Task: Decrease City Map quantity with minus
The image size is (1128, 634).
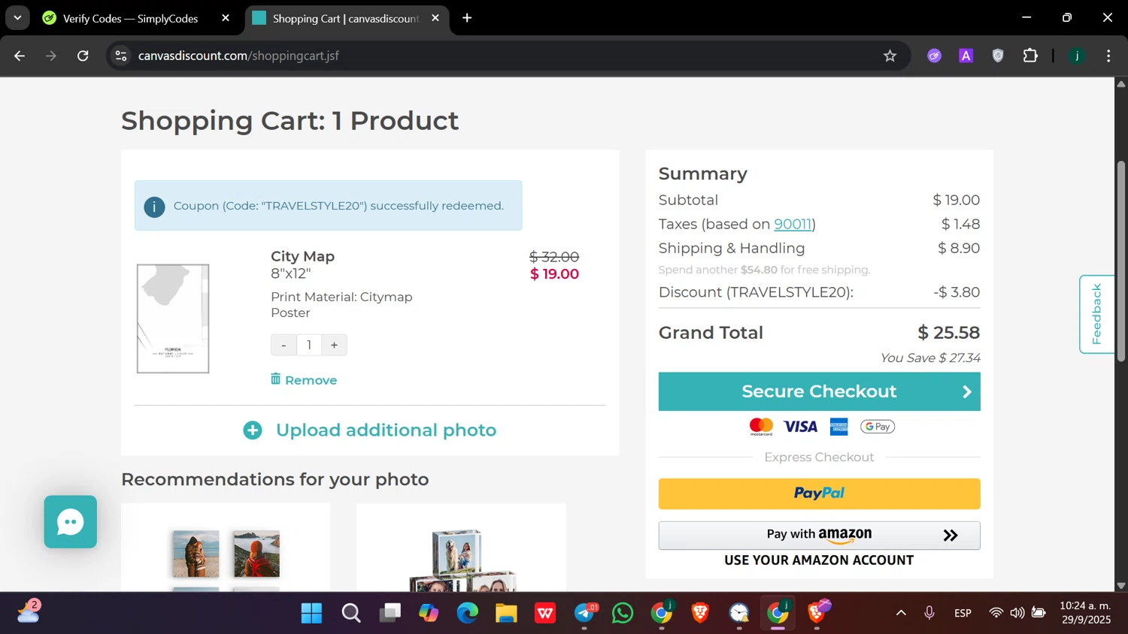Action: (x=284, y=345)
